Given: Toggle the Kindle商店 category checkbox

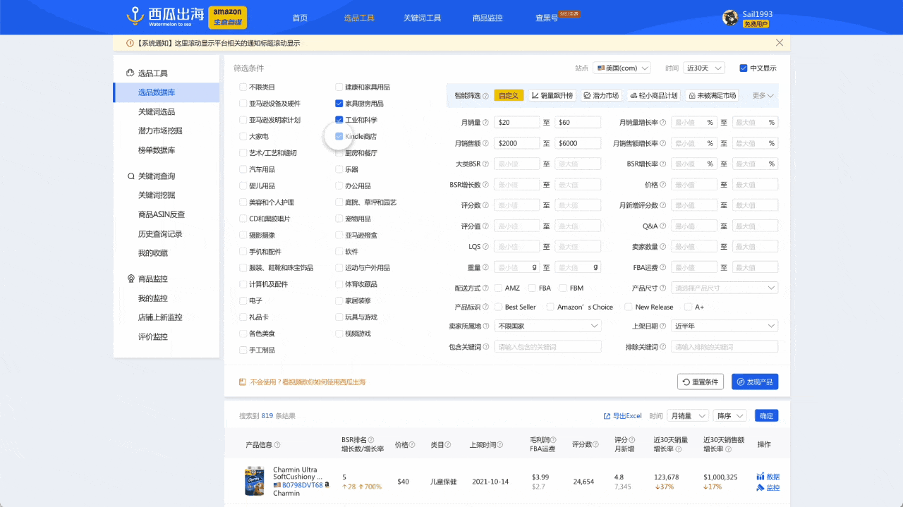Looking at the screenshot, I should [x=339, y=136].
